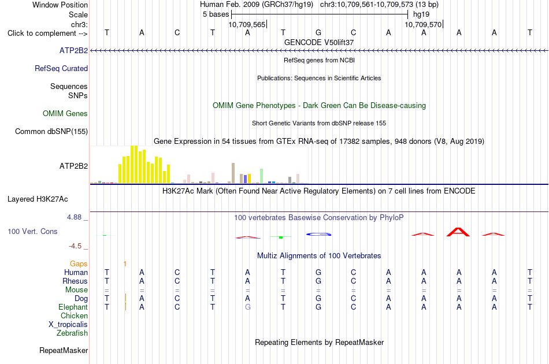This screenshot has width=549, height=364.
Task: Click the Gaps row label
Action: [79, 264]
